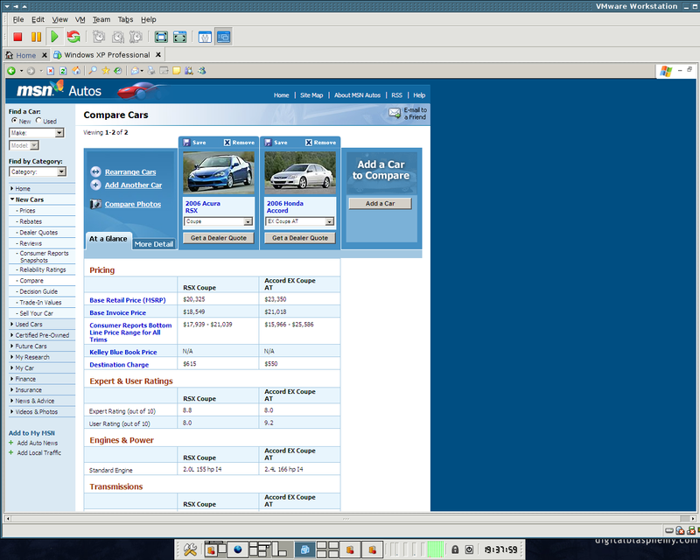Switch to the Home tab in VMware
Viewport: 700px width, 560px height.
pos(25,55)
